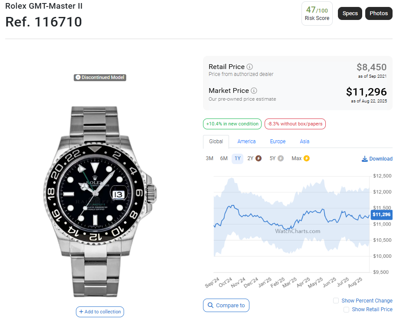Click the magnifier icon in Compare to

[x=210, y=306]
